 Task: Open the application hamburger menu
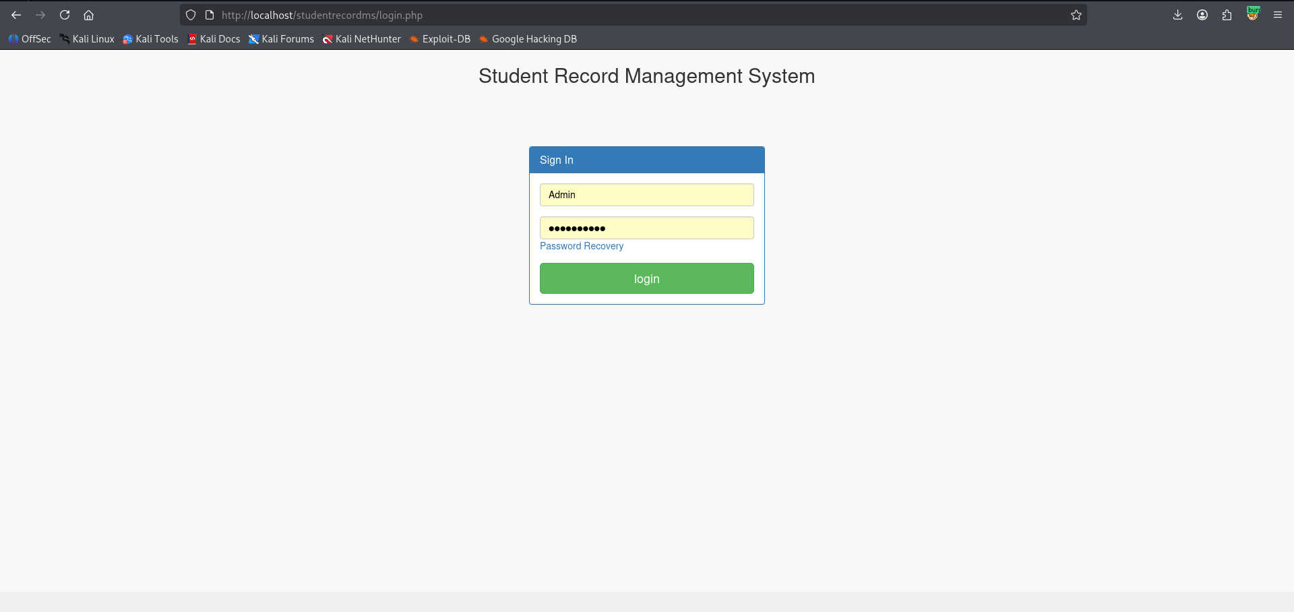point(1277,15)
